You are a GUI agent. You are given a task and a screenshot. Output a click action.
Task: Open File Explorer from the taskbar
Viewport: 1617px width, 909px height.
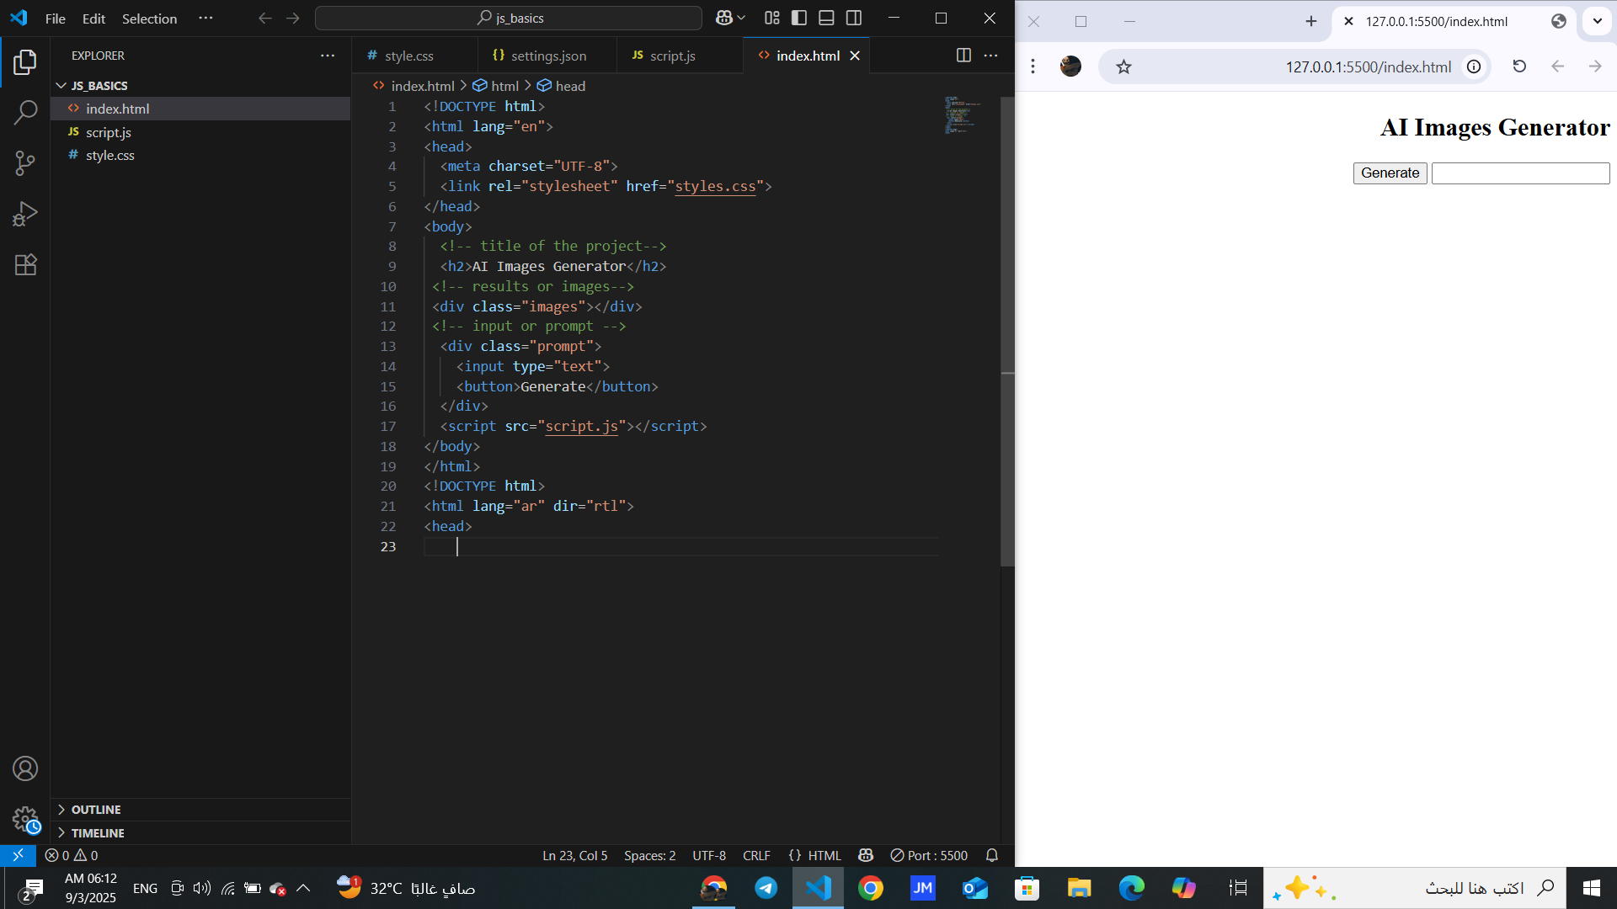[1079, 888]
